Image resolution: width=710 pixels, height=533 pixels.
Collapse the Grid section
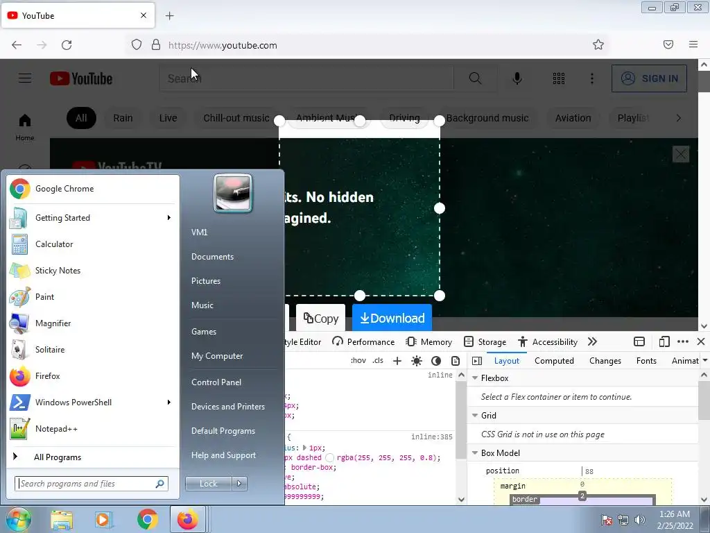(475, 416)
